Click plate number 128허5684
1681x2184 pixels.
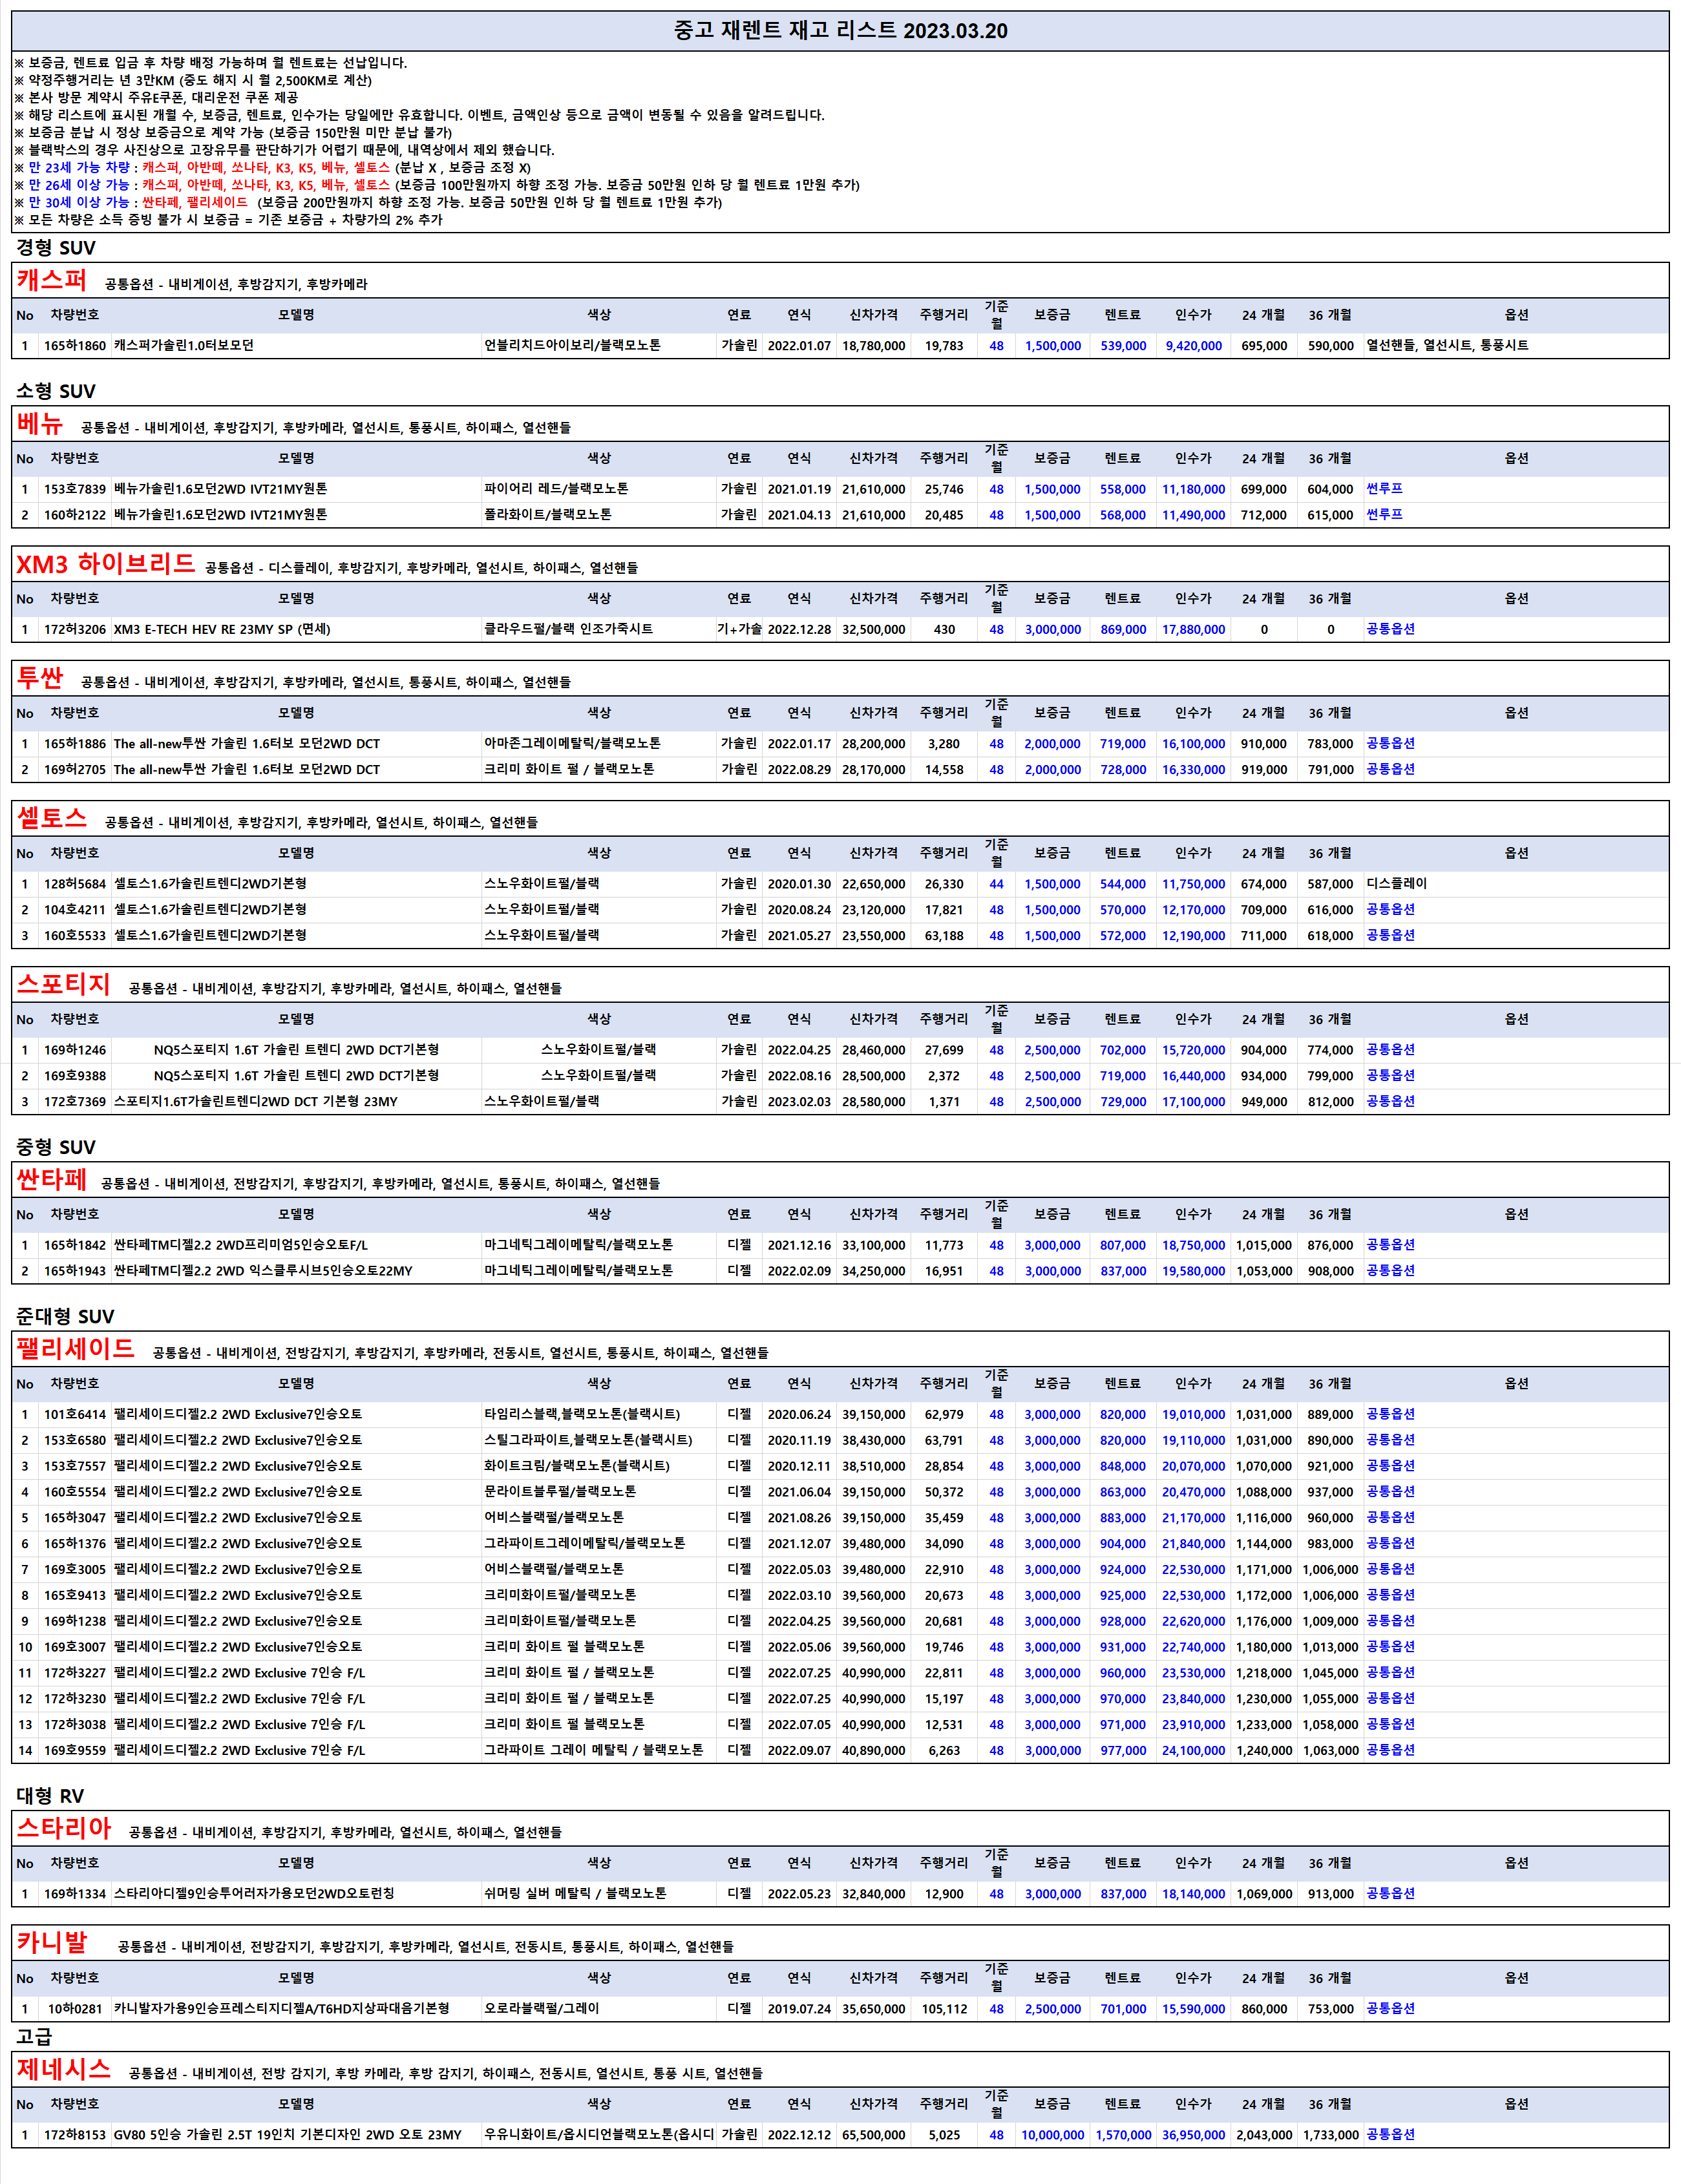click(75, 884)
